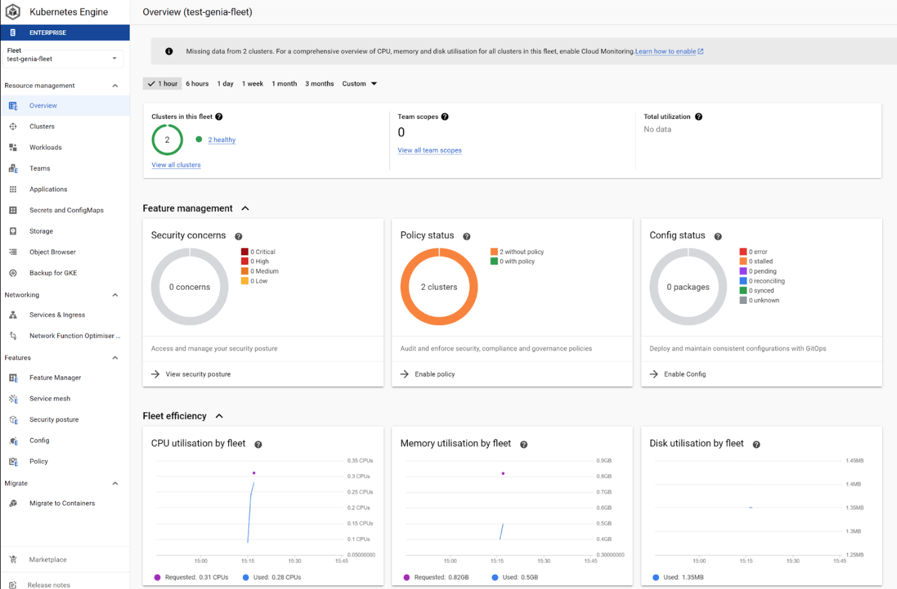Click the orange 'without policy' legend swatch
This screenshot has width=897, height=589.
494,252
